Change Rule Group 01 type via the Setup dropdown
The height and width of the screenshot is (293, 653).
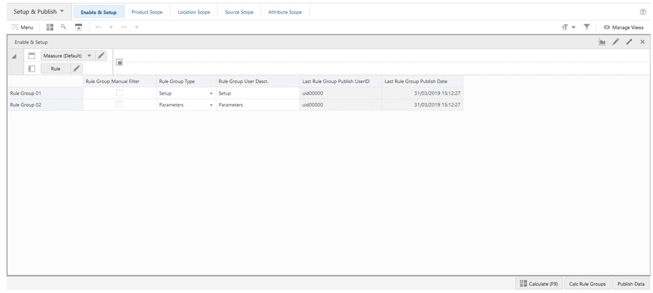212,93
